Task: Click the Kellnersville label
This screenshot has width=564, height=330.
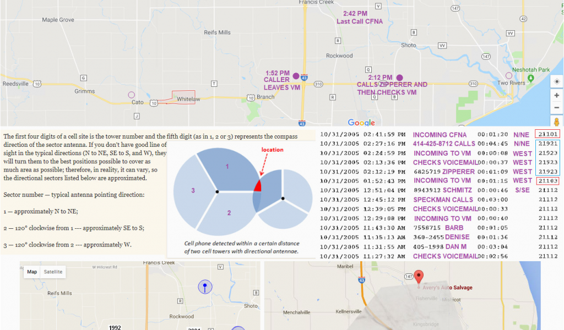Action: (349, 311)
